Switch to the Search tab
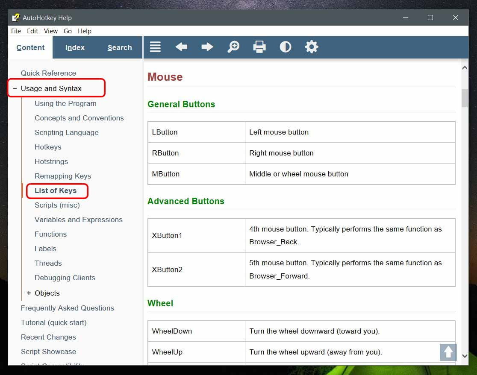Image resolution: width=477 pixels, height=375 pixels. 120,47
